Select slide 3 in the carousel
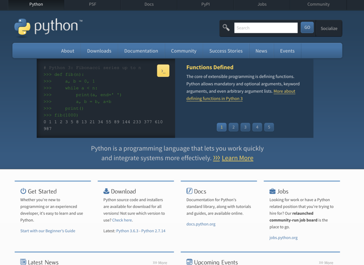364x265 pixels. coord(245,127)
